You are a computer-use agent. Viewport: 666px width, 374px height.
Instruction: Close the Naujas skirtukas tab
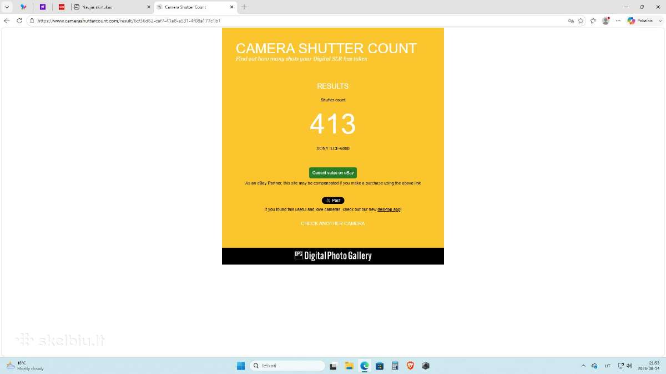pos(148,7)
